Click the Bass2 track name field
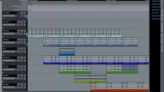 coord(10,31)
